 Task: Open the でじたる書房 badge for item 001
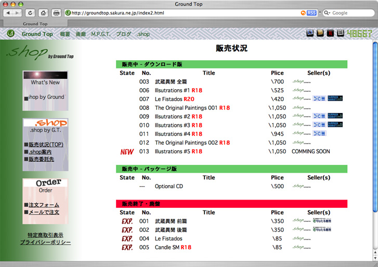322,221
